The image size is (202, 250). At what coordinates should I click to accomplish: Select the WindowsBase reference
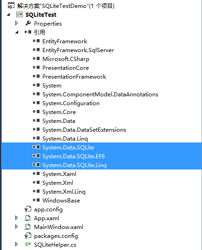click(61, 201)
